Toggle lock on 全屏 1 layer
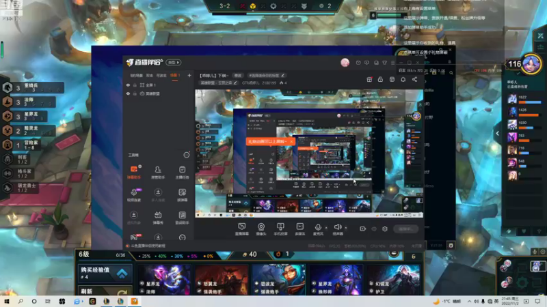 [x=135, y=85]
